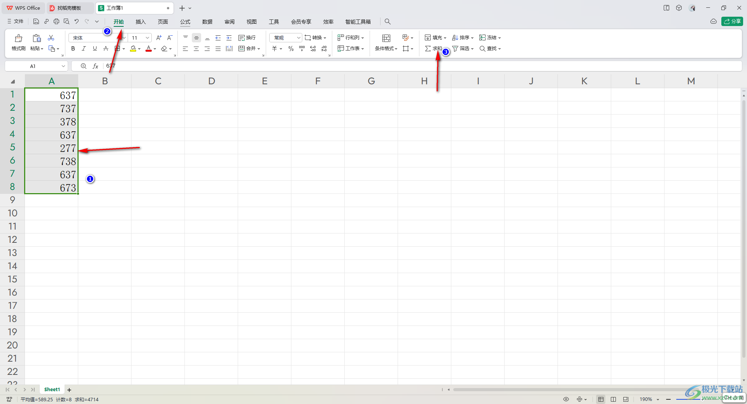Click the Insert Function fx icon

95,66
